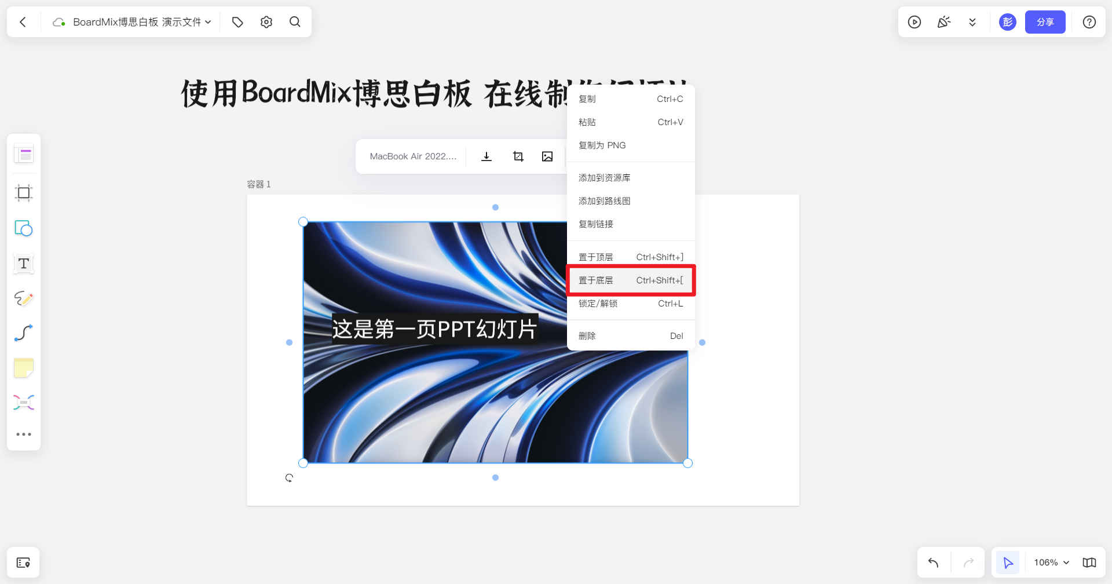This screenshot has height=584, width=1112.
Task: Click the 分享 share button
Action: tap(1045, 21)
